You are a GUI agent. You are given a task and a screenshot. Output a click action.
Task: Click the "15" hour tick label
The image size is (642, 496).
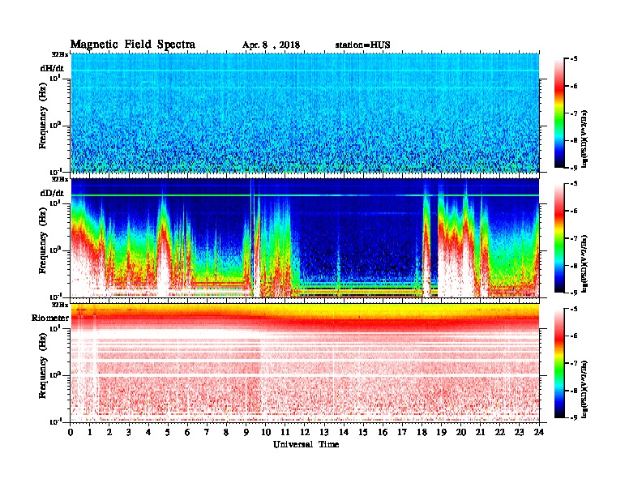(364, 432)
